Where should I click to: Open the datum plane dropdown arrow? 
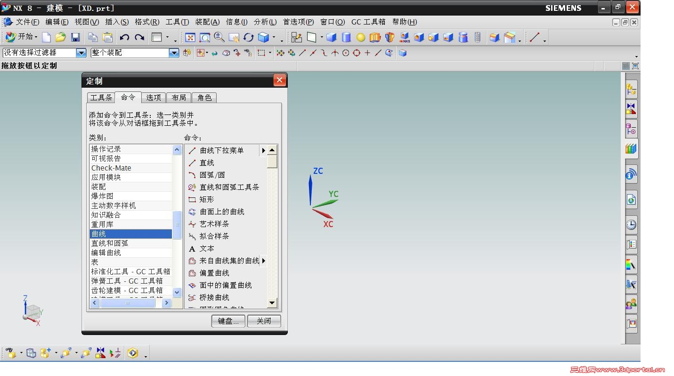pyautogui.click(x=322, y=38)
